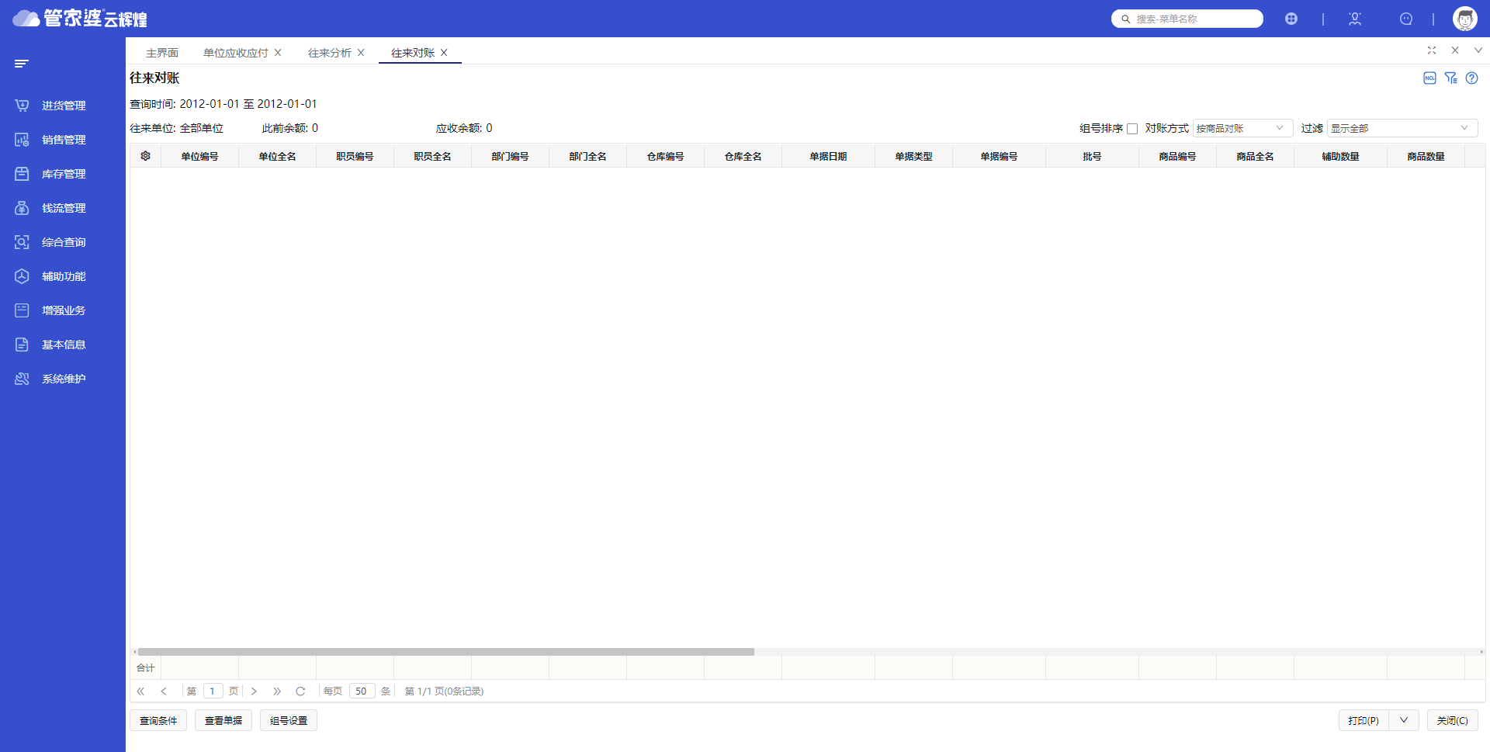Click the 搜索-菜单名称 search box

coord(1187,19)
